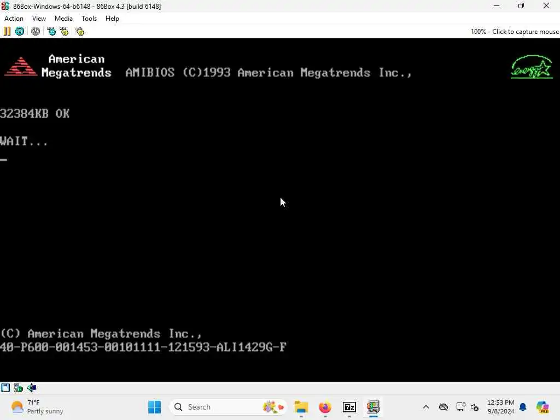Open the Windows Start menu
The image size is (560, 420).
pos(155,407)
